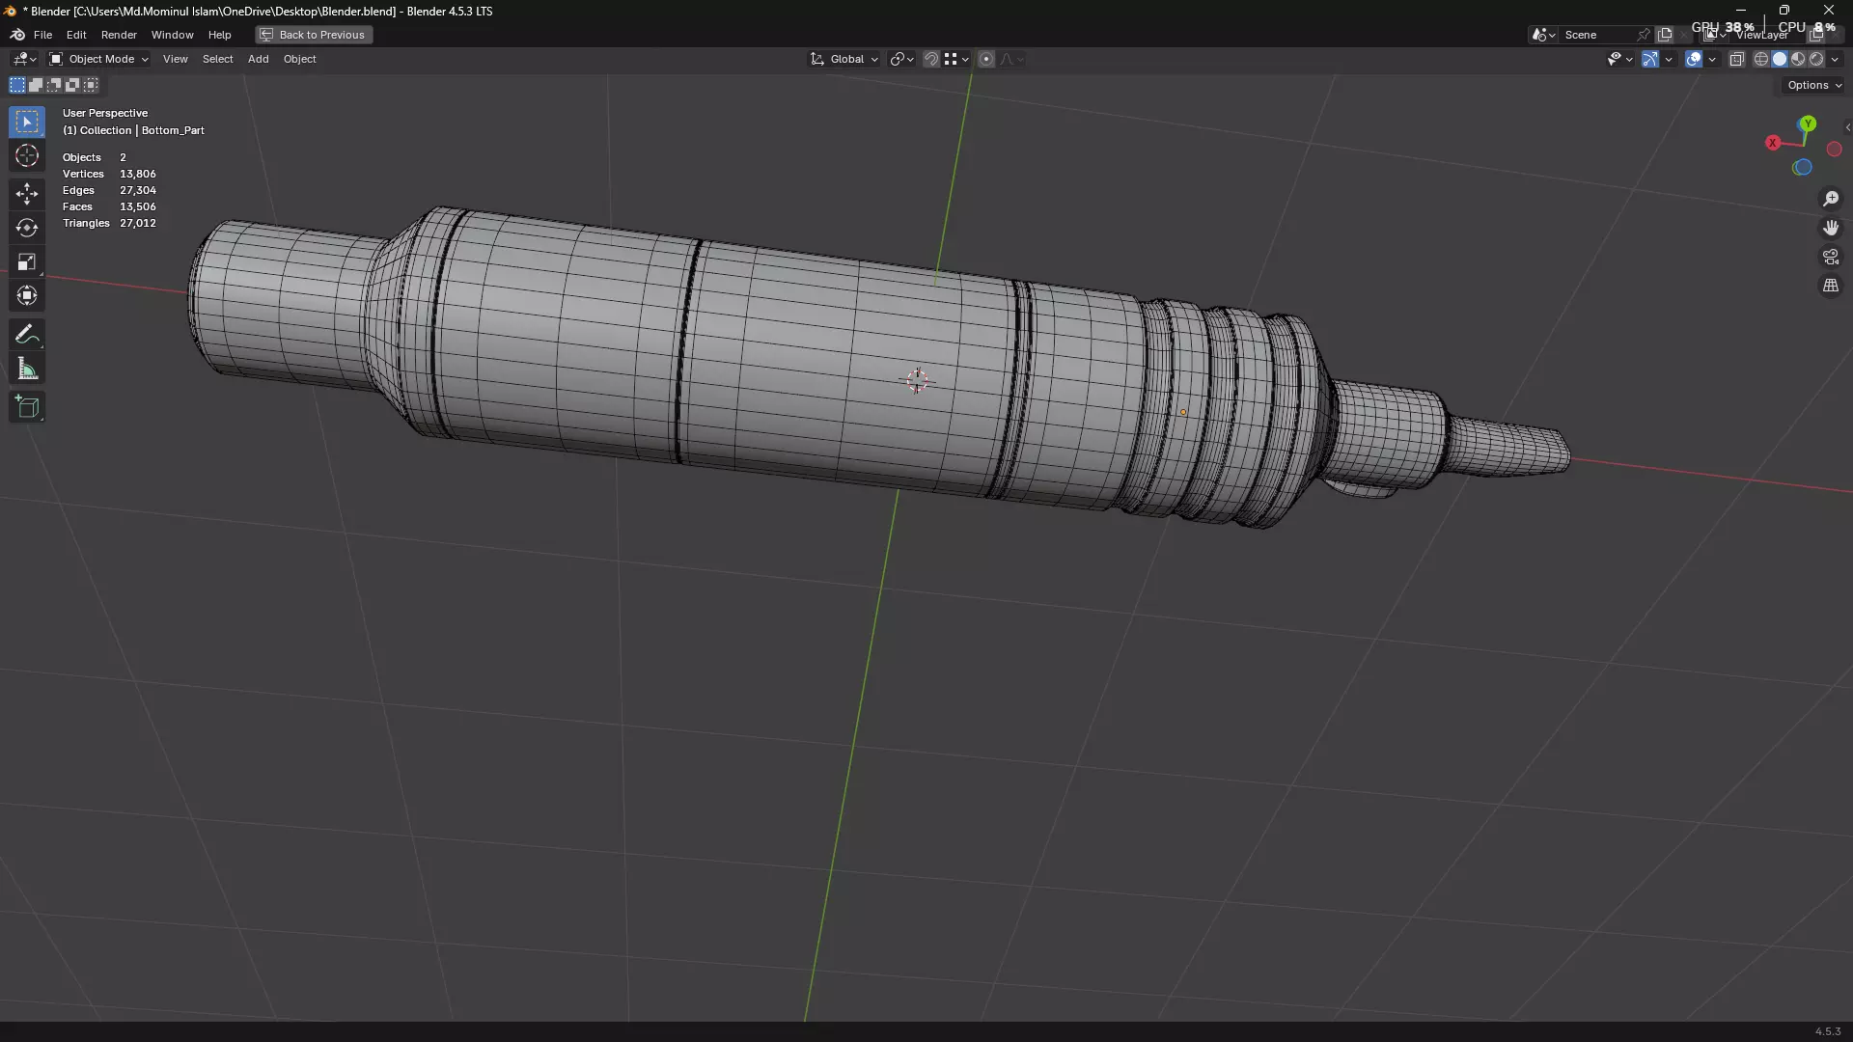
Task: Open the Window menu
Action: coord(172,35)
